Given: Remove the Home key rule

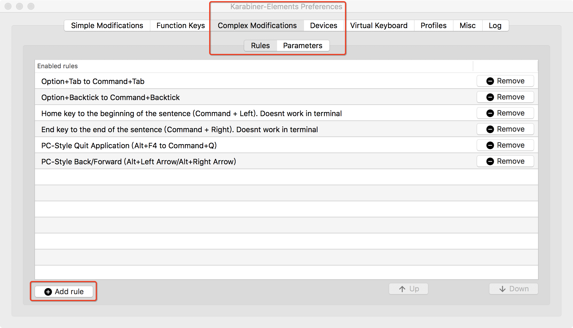Looking at the screenshot, I should click(505, 113).
